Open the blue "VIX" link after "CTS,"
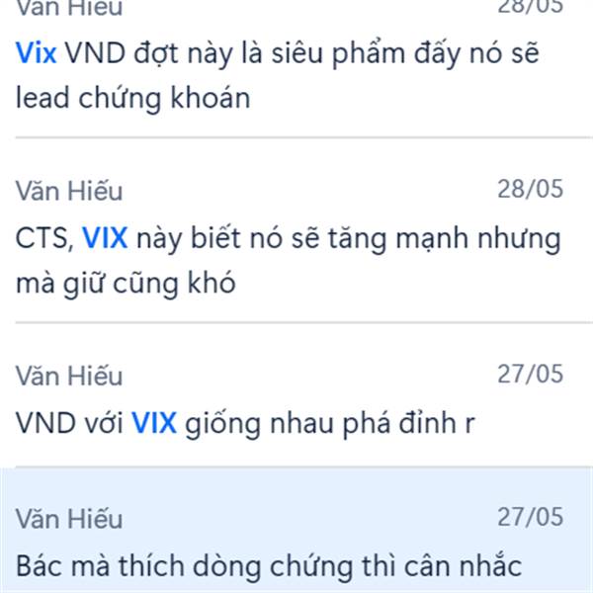 (x=105, y=238)
